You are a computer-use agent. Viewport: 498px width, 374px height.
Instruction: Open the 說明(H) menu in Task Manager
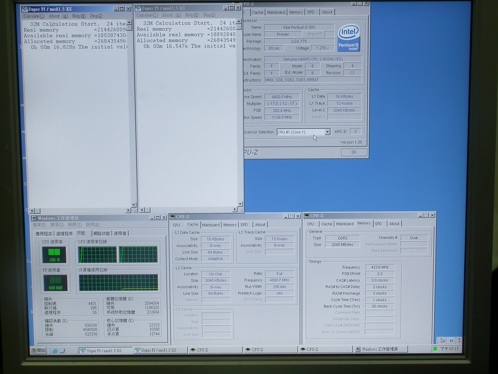pos(93,225)
